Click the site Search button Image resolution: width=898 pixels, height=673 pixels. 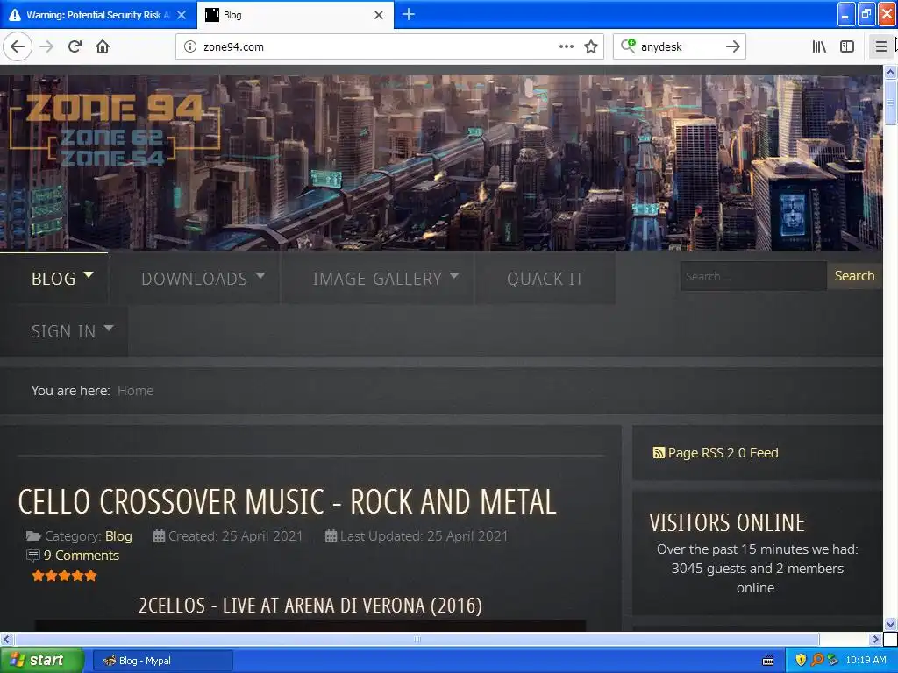pyautogui.click(x=854, y=276)
